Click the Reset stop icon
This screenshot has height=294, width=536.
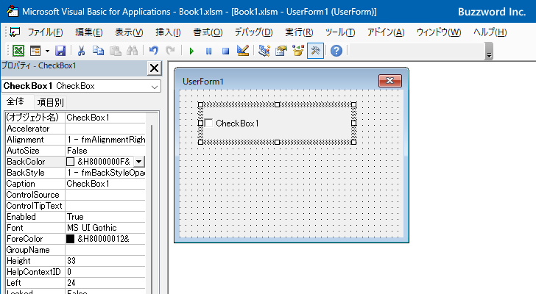(225, 51)
